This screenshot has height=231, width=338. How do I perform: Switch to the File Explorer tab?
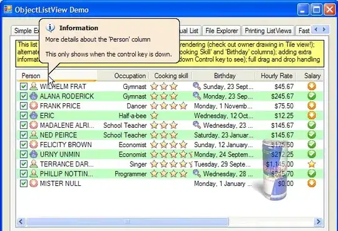(222, 31)
